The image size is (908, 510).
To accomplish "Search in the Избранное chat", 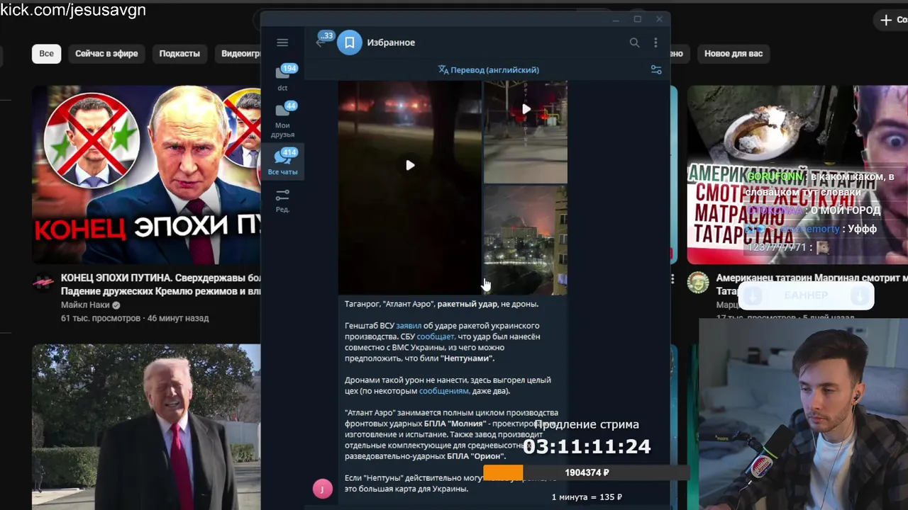I will tap(634, 42).
